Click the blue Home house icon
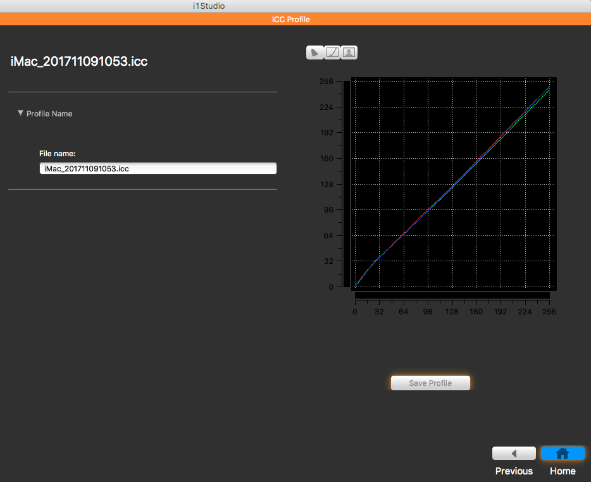Screen dimensions: 591x482 tap(563, 453)
